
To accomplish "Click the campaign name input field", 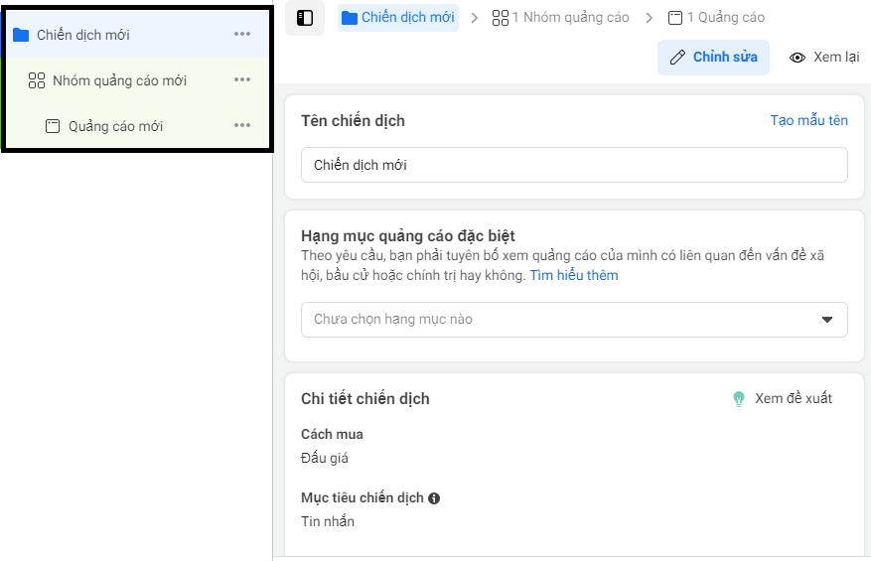I will 574,165.
